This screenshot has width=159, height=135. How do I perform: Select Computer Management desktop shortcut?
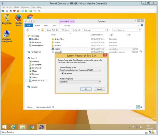(7, 36)
